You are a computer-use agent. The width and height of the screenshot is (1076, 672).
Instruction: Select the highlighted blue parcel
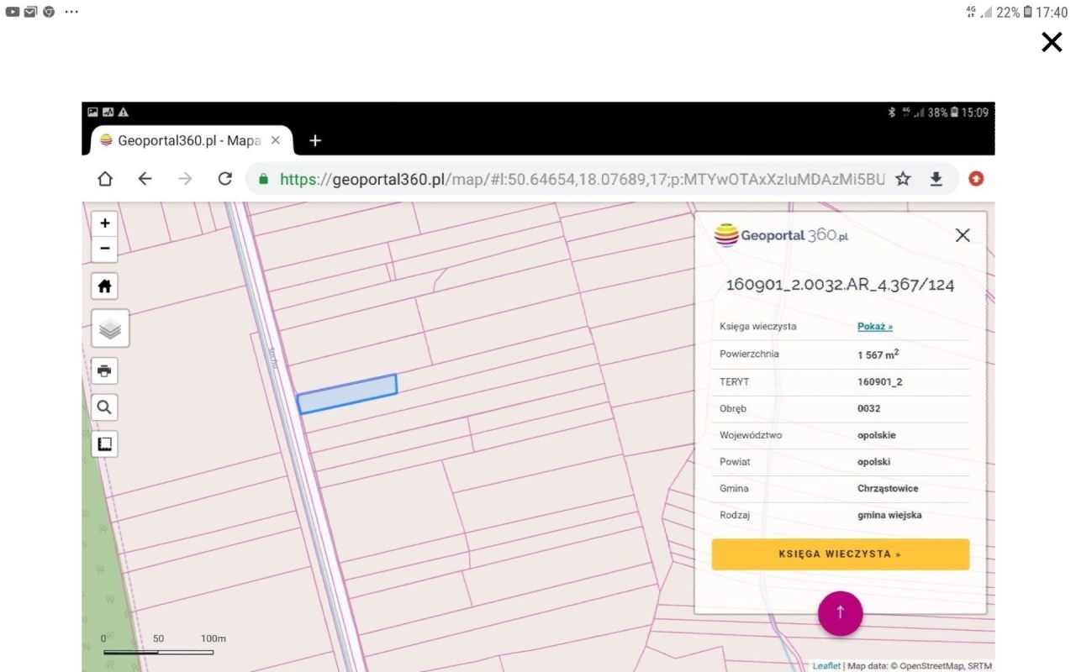coord(347,394)
